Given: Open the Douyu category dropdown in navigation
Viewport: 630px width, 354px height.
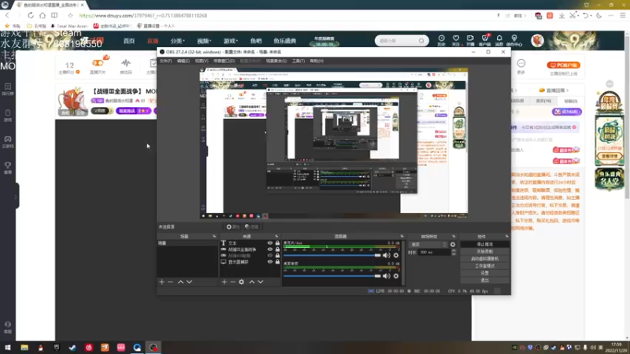Looking at the screenshot, I should coord(178,41).
